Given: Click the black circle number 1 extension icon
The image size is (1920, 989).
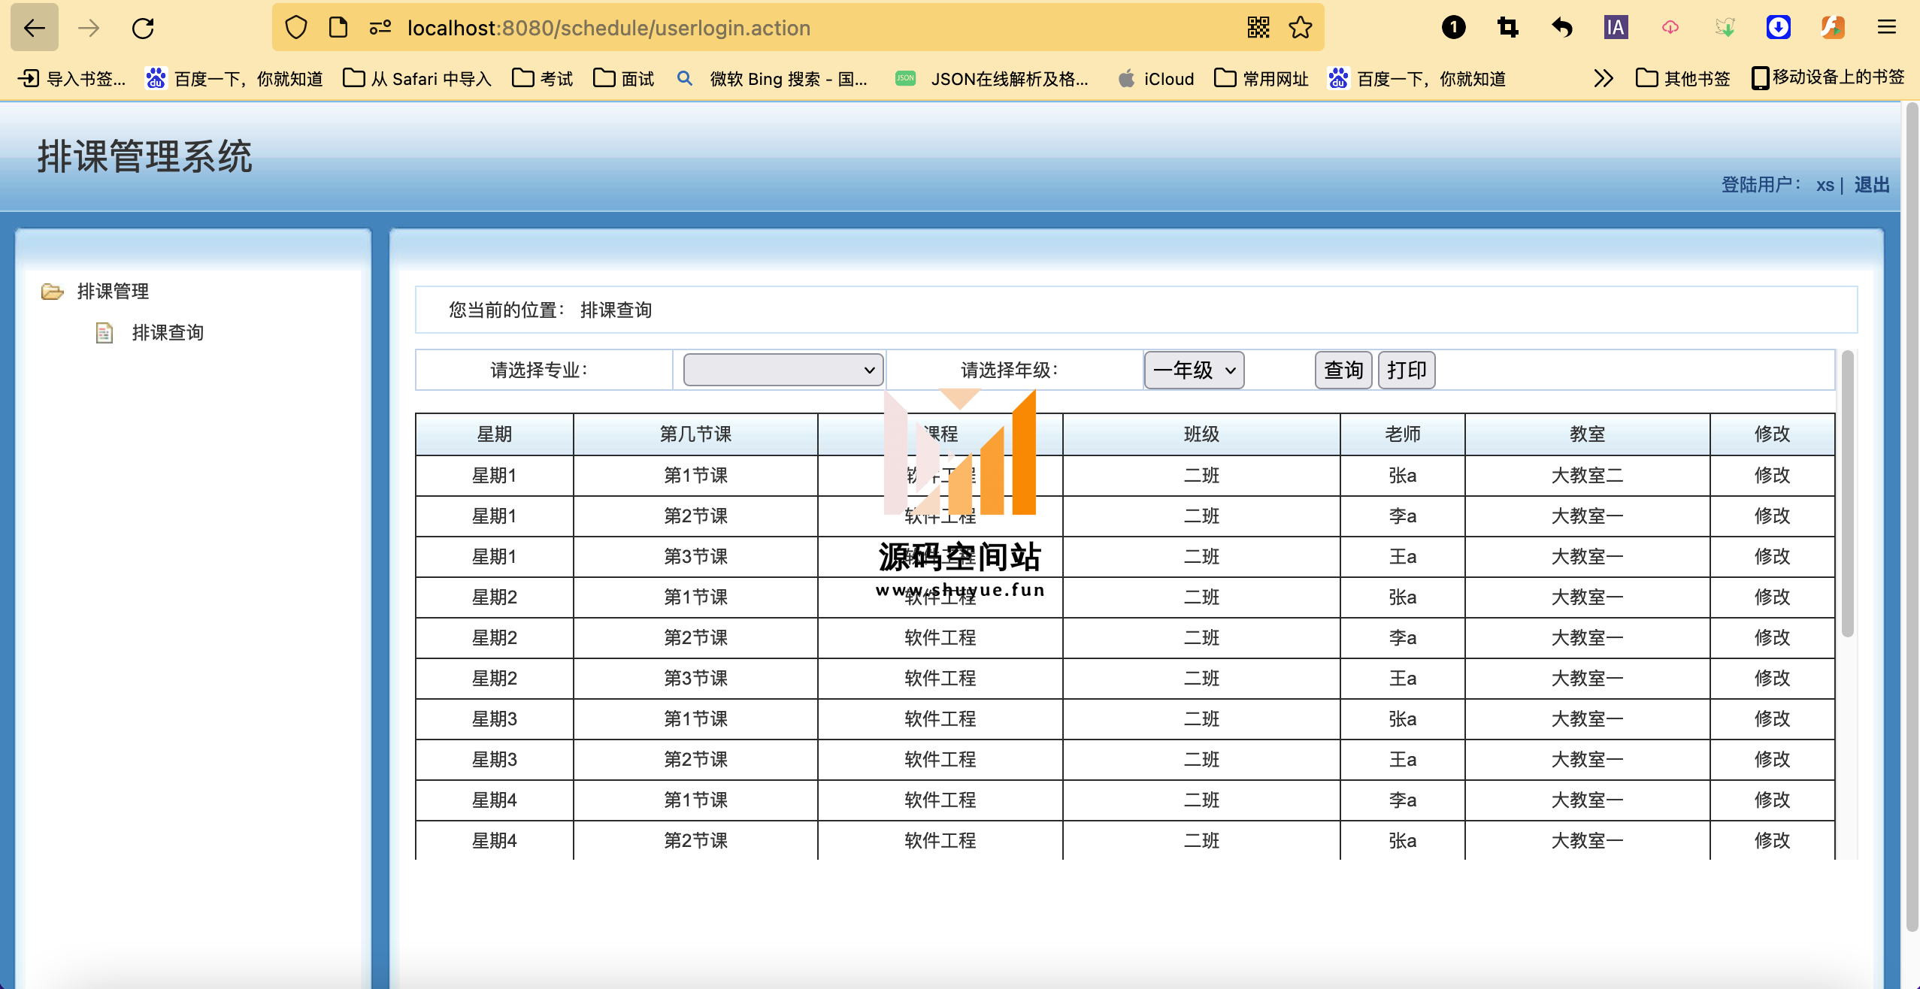Looking at the screenshot, I should point(1454,28).
